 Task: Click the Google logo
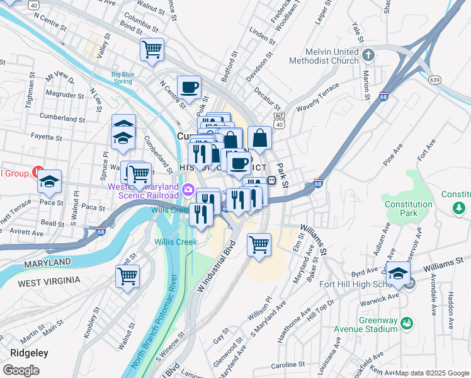(x=21, y=371)
